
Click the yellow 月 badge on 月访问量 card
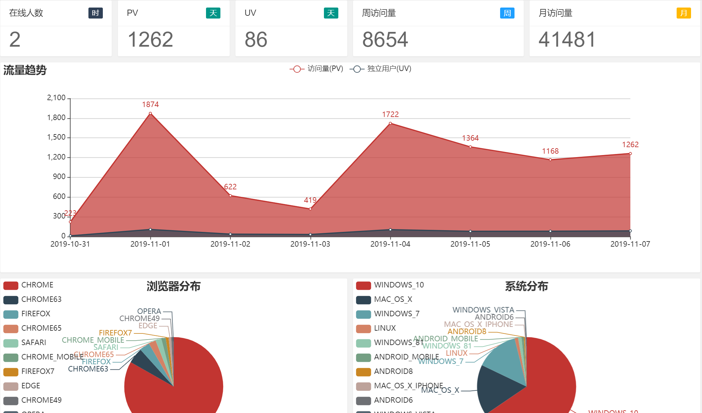tap(683, 13)
